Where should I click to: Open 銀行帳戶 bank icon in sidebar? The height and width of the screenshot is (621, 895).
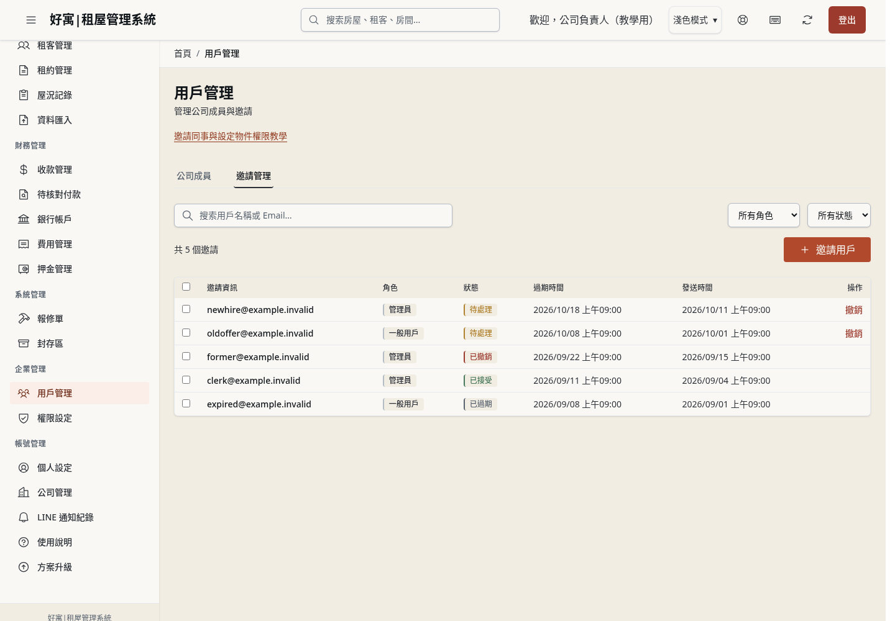coord(24,219)
